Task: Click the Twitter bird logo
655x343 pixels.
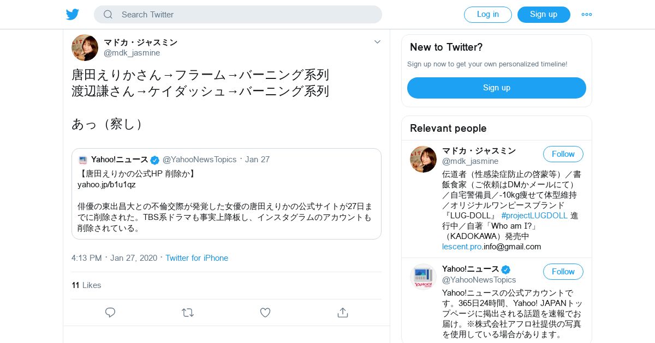Action: click(x=73, y=15)
